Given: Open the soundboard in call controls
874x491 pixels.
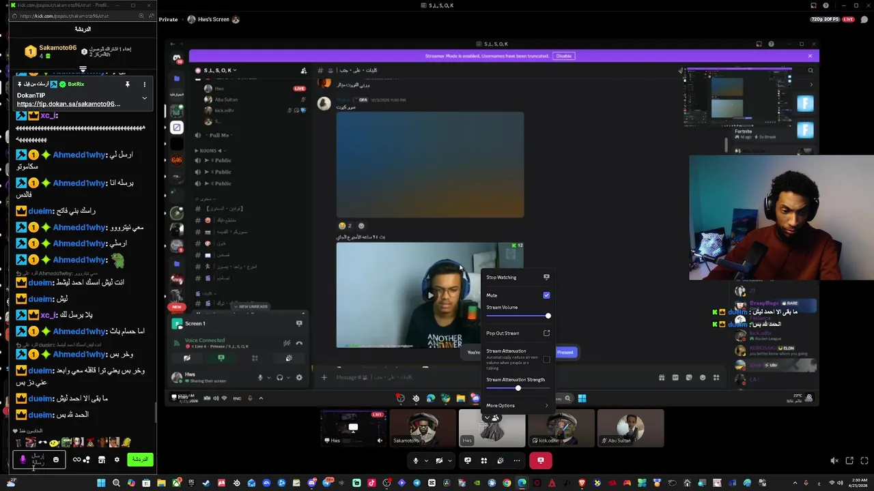Looking at the screenshot, I should (x=501, y=460).
